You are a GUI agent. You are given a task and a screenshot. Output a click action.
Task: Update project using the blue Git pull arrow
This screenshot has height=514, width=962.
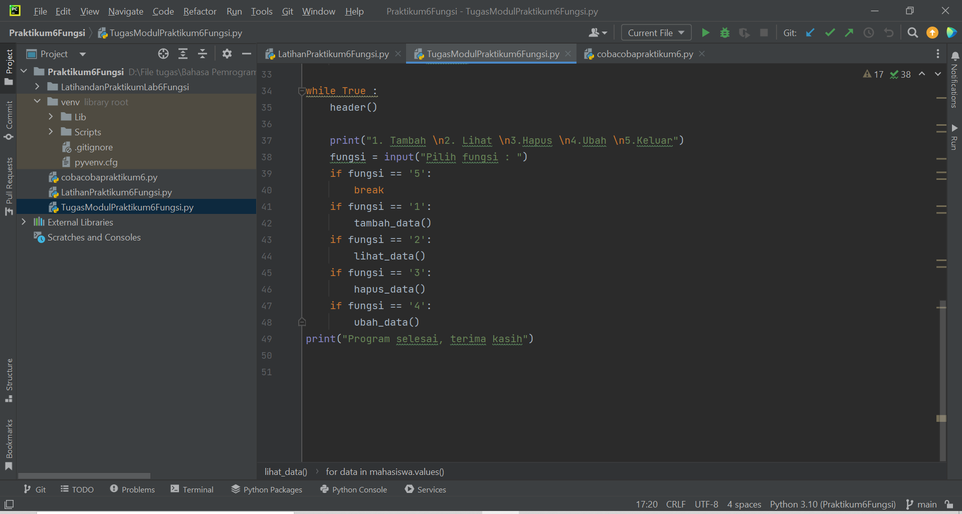[810, 32]
